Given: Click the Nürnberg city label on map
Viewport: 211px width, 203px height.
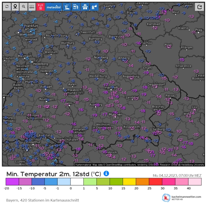Looking at the screenshot, I should pos(101,57).
